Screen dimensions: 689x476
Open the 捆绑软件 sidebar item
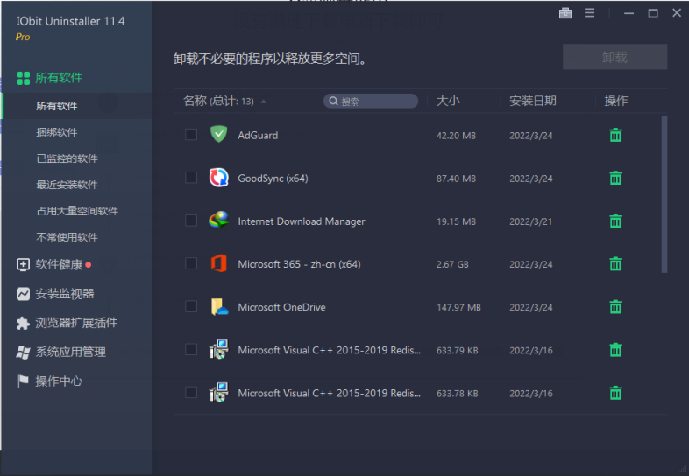pos(57,132)
